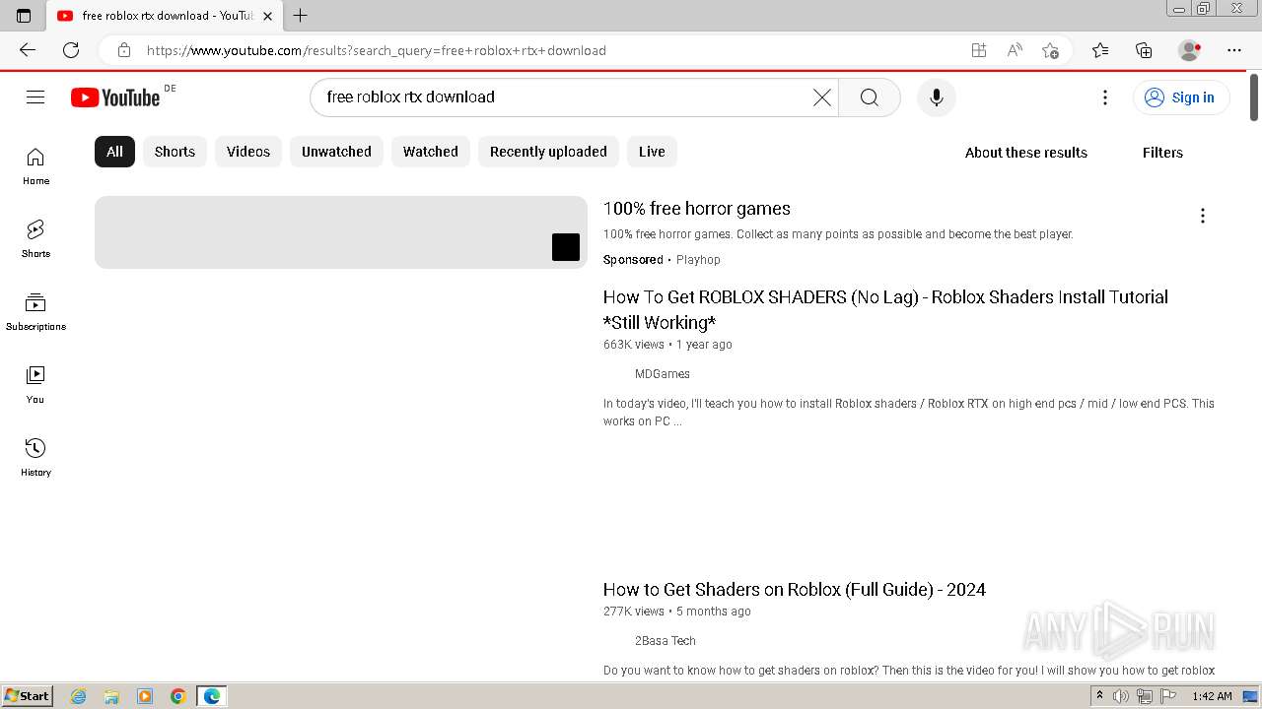Viewport: 1262px width, 709px height.
Task: Close the YouTube search results tab
Action: [x=267, y=16]
